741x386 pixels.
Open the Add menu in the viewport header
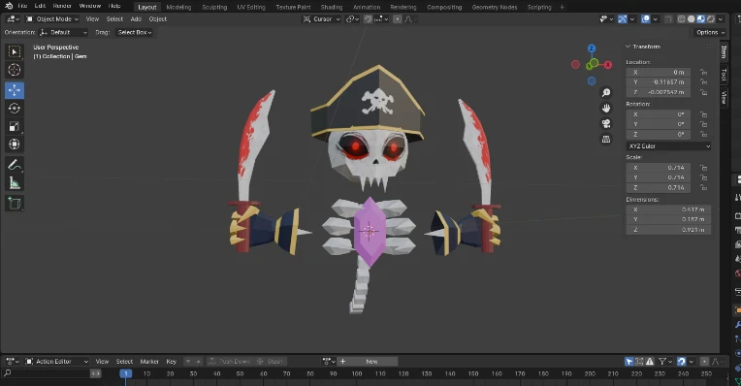tap(136, 18)
